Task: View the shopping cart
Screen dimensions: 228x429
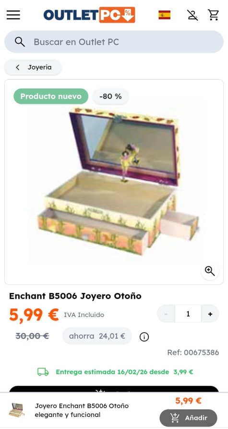Action: 213,15
